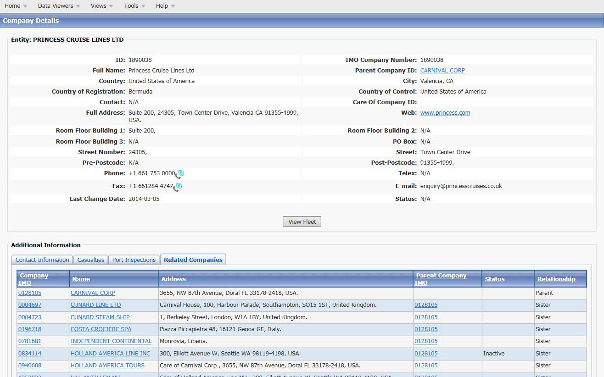Viewport: 604px width, 377px height.
Task: Open the CUNARD LINE LTD company link
Action: coord(96,305)
